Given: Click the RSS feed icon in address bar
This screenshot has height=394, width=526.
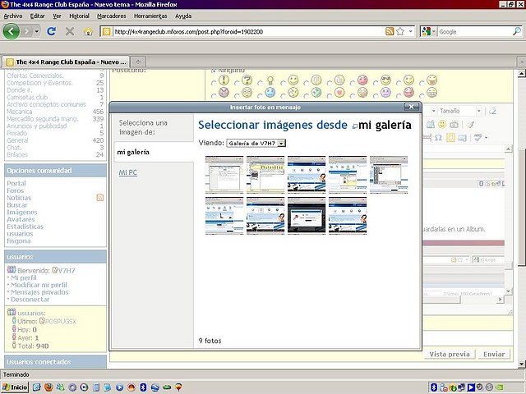Looking at the screenshot, I should point(390,31).
